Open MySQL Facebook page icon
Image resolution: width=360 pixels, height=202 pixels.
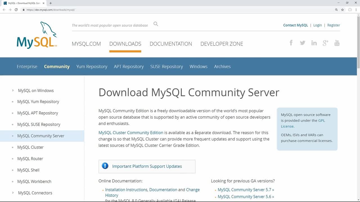pyautogui.click(x=291, y=43)
